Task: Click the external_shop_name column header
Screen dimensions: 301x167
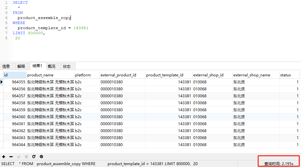Action: coord(255,75)
